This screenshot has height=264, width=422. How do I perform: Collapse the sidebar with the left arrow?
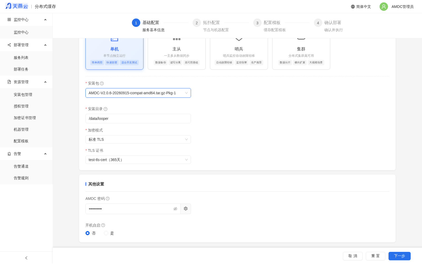26,258
